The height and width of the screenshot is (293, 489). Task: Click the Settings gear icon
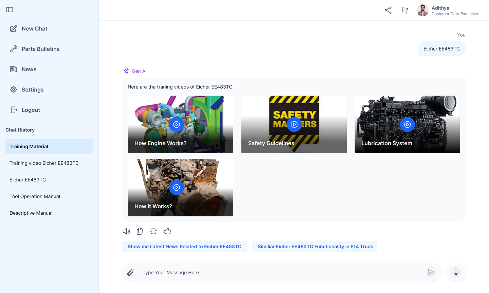(x=14, y=90)
